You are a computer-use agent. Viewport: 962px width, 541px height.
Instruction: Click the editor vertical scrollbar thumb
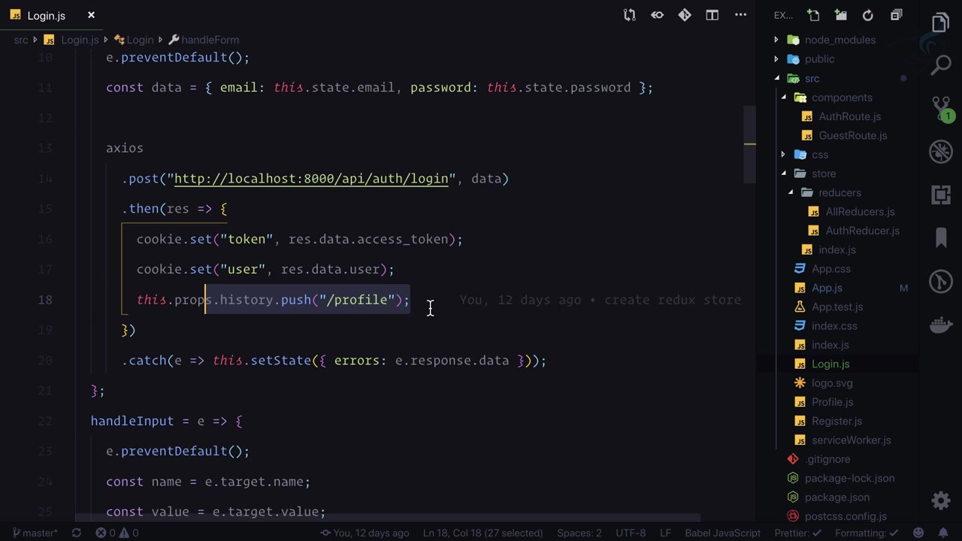[x=749, y=144]
